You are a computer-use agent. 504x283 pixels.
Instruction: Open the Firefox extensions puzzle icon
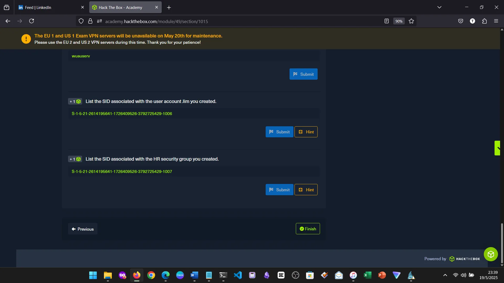pyautogui.click(x=484, y=21)
